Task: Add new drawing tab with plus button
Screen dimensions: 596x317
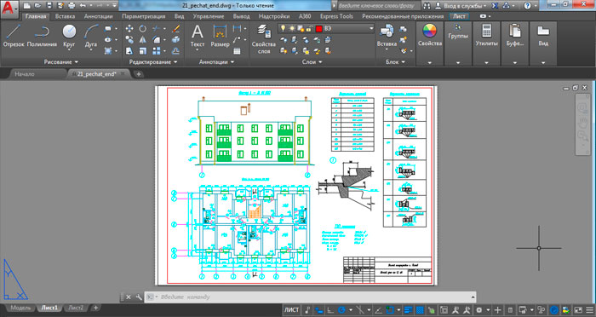Action: click(139, 74)
